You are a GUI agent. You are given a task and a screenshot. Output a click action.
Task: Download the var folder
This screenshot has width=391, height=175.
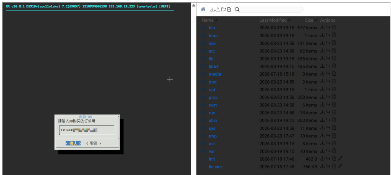[x=322, y=151]
